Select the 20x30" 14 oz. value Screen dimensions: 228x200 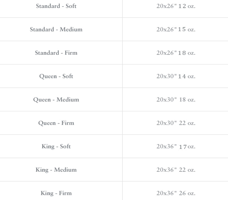coord(176,76)
